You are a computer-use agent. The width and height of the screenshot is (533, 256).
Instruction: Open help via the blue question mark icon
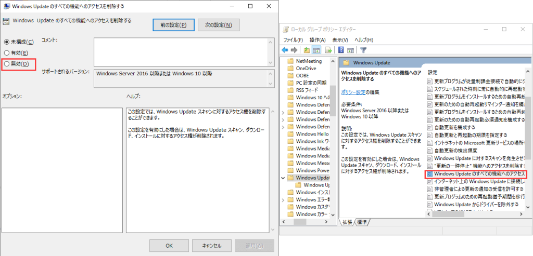(340, 50)
